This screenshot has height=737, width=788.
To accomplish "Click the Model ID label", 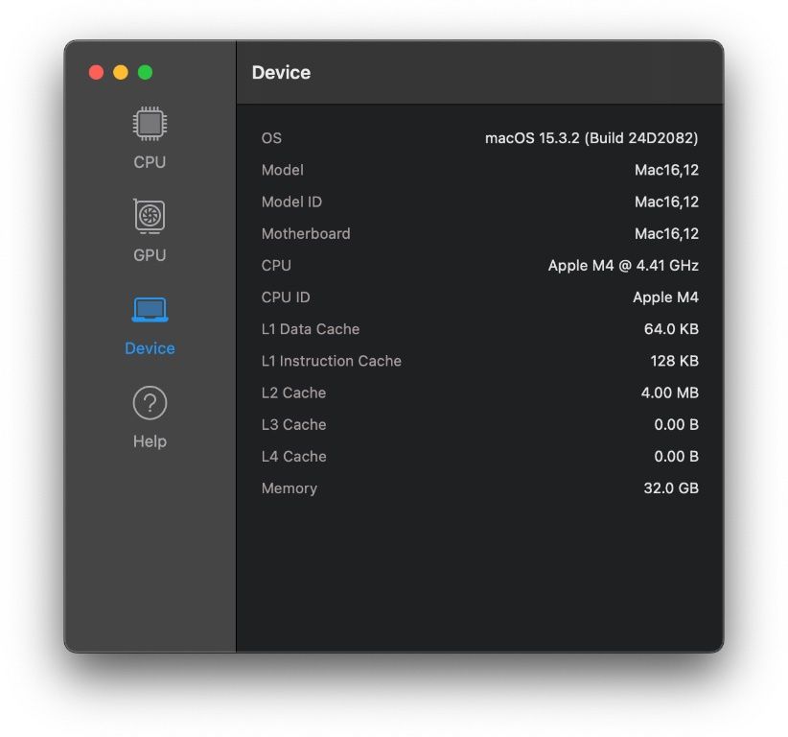I will point(291,202).
